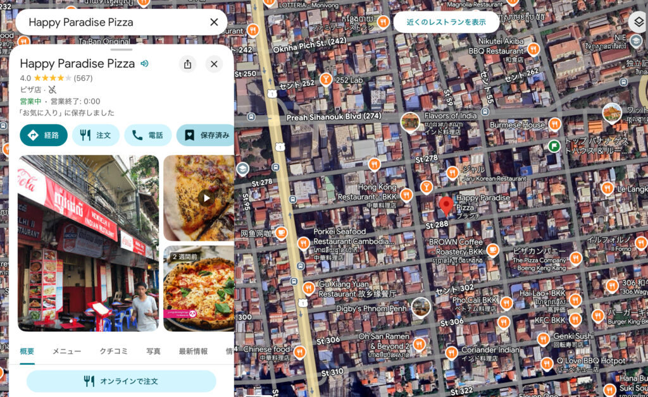Select the Jaru Korean Restaurant pin
The height and width of the screenshot is (397, 648).
(452, 173)
